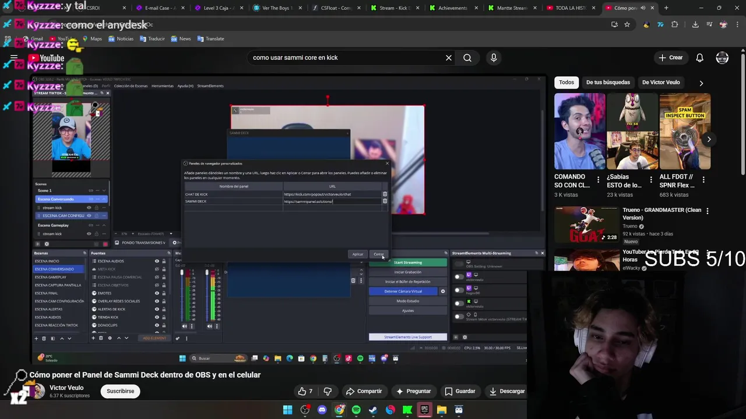Viewport: 746px width, 419px height.
Task: Toggle visibility of ESCENA AUDIOS source
Action: [x=157, y=261]
